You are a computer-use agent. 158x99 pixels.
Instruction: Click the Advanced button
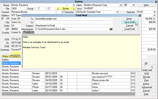(x=146, y=87)
